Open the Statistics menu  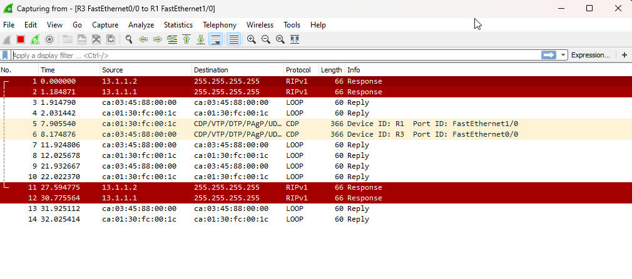pos(178,25)
